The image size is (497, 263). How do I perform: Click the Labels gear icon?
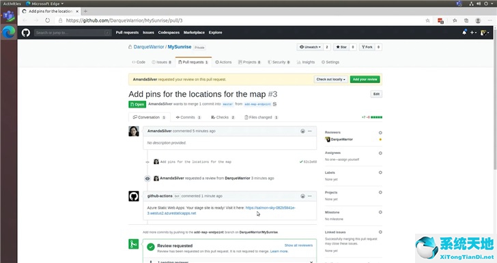pyautogui.click(x=380, y=173)
